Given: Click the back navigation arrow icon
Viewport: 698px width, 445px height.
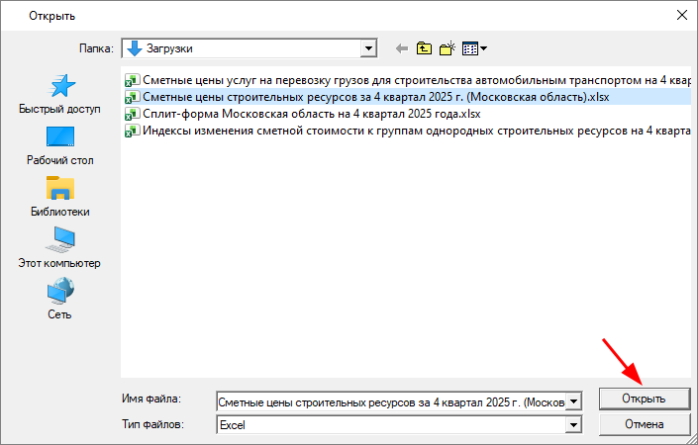Looking at the screenshot, I should [402, 47].
